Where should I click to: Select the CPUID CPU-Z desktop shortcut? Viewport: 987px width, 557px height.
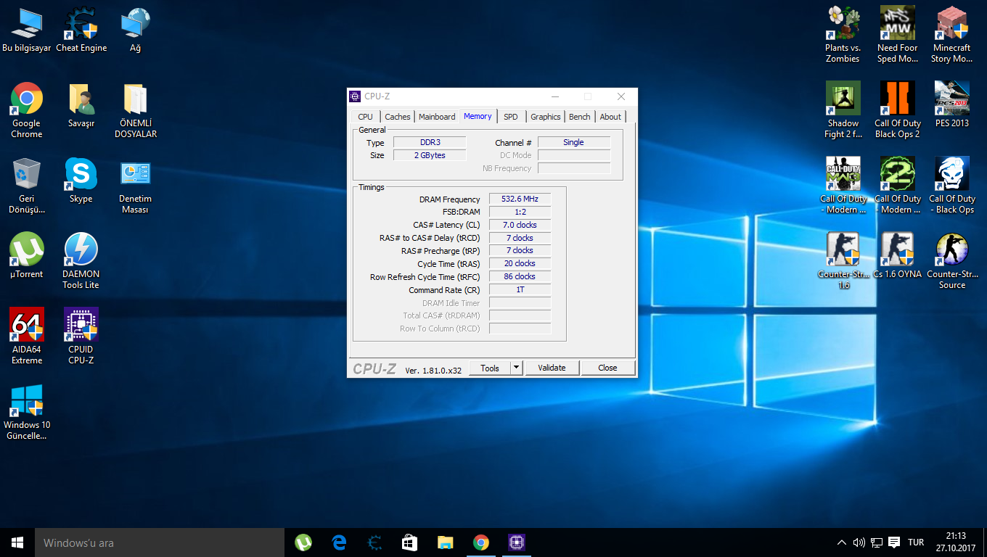click(x=81, y=337)
